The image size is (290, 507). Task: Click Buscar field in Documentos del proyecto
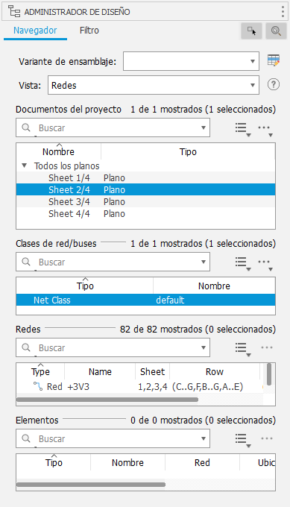113,127
